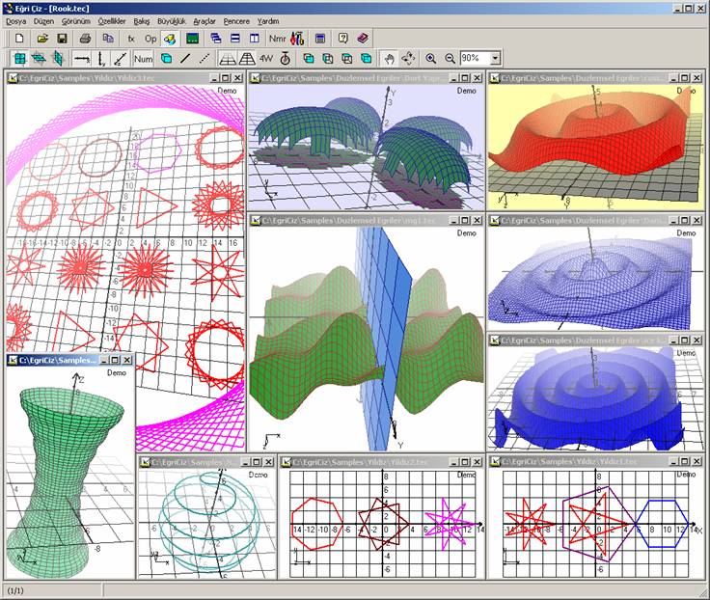Open the Özellikler menu
The image size is (710, 600).
112,21
